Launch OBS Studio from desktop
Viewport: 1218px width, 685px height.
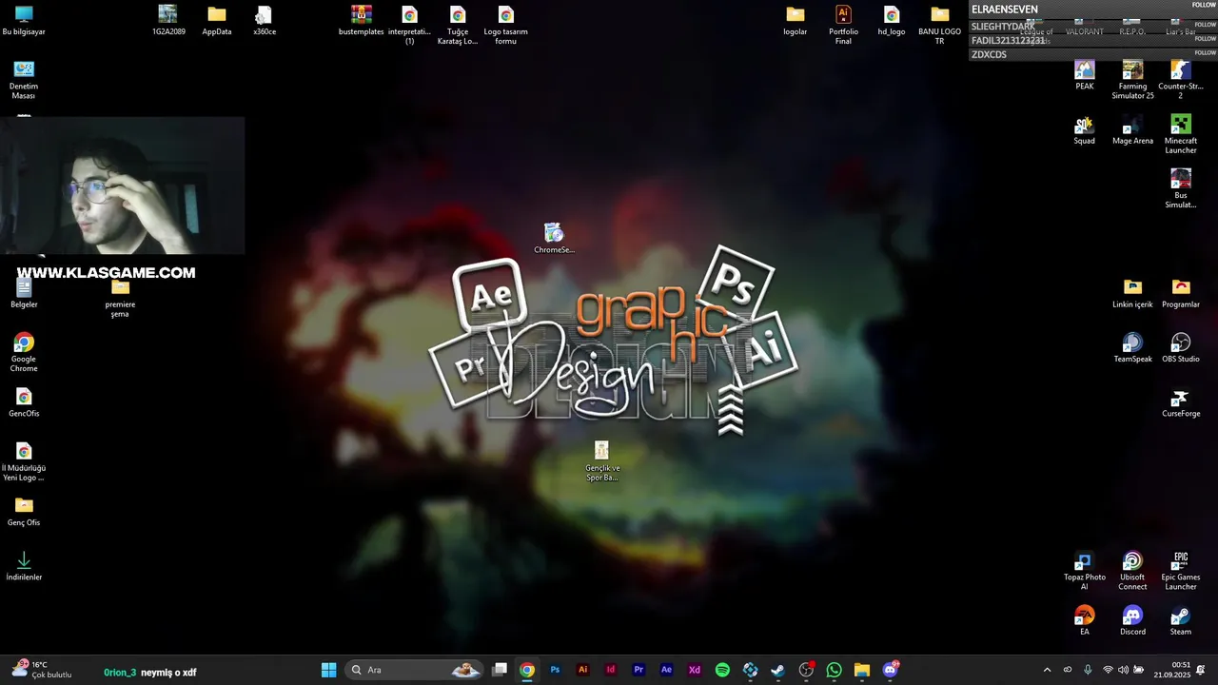[x=1181, y=347]
